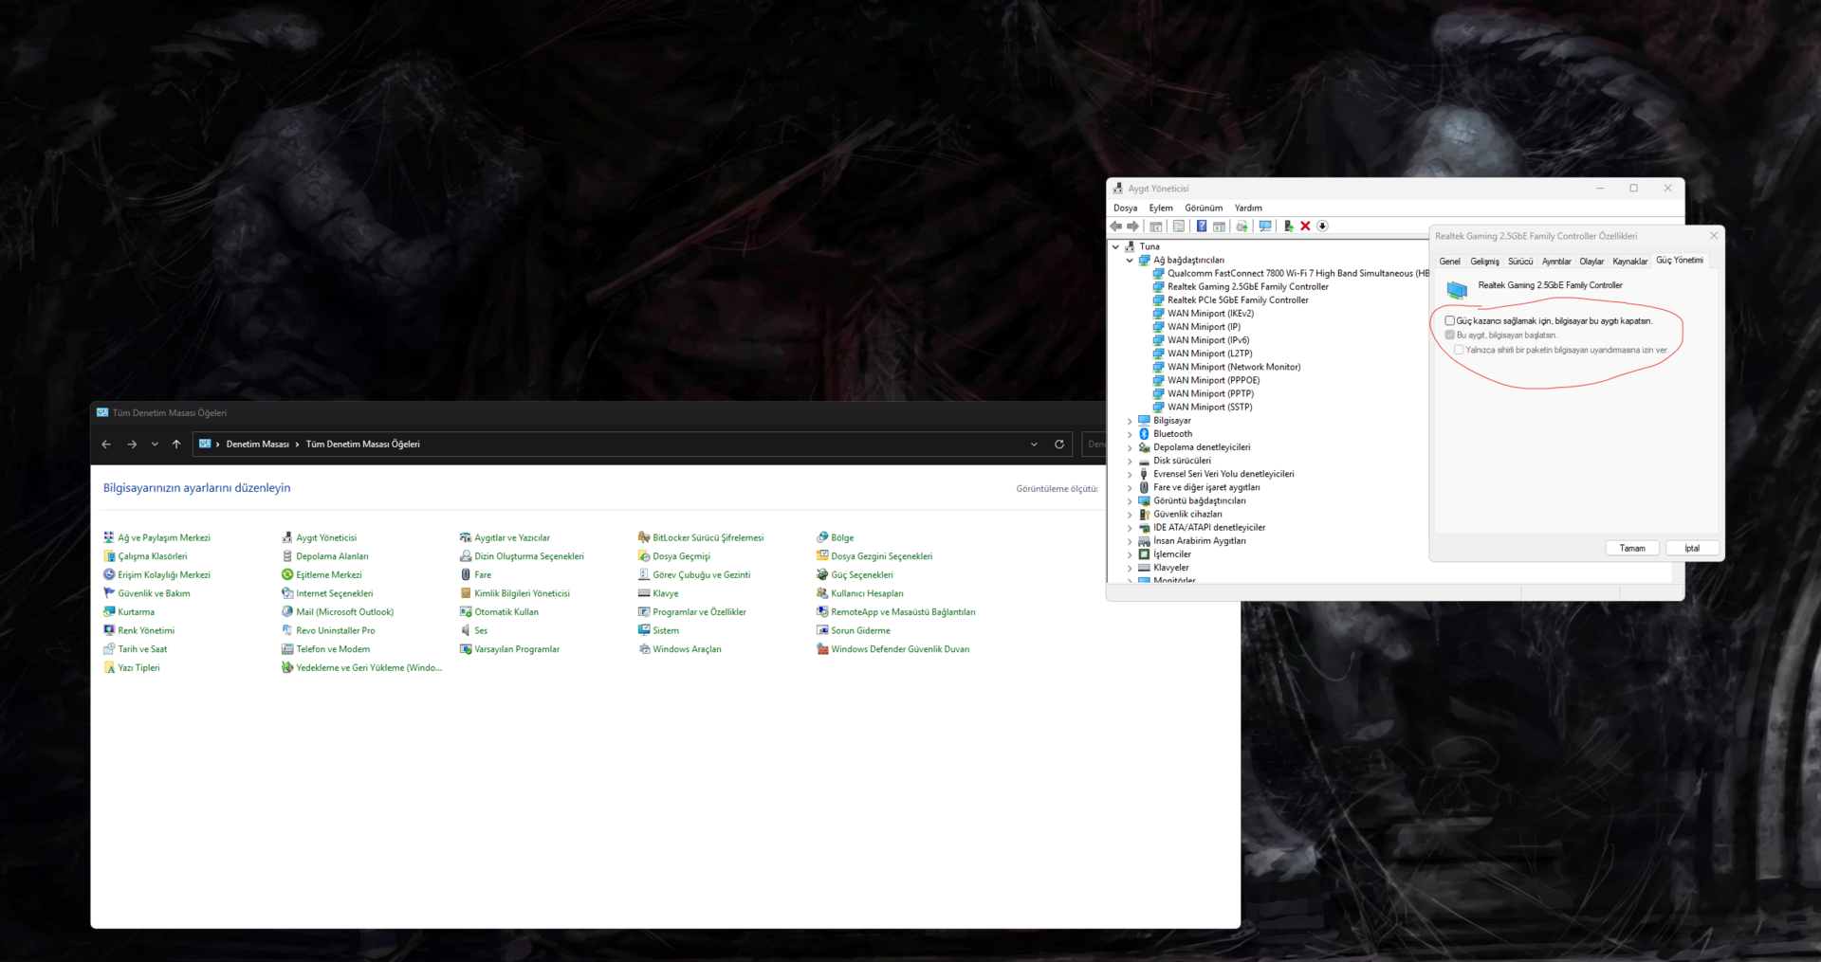Image resolution: width=1821 pixels, height=962 pixels.
Task: Click the Aygıt Yöneticisi icon in Denetim Masası
Action: [287, 537]
